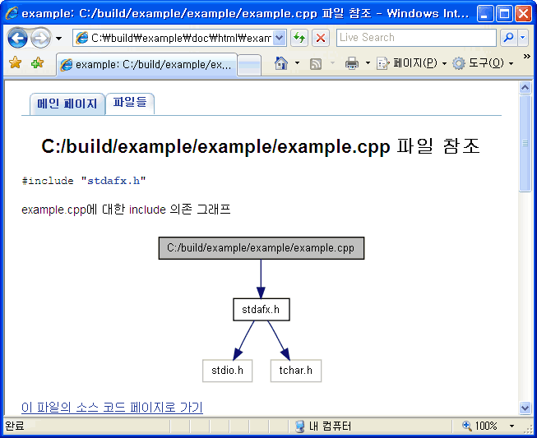Image resolution: width=537 pixels, height=438 pixels.
Task: Click inside the Live Search field
Action: [415, 38]
